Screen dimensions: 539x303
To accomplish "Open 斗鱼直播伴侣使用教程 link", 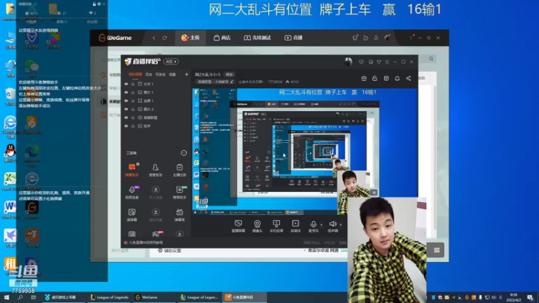I will pos(144,242).
